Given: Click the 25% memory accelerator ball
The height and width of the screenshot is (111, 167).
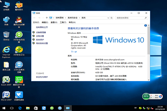Looking at the screenshot, I should (x=146, y=96).
